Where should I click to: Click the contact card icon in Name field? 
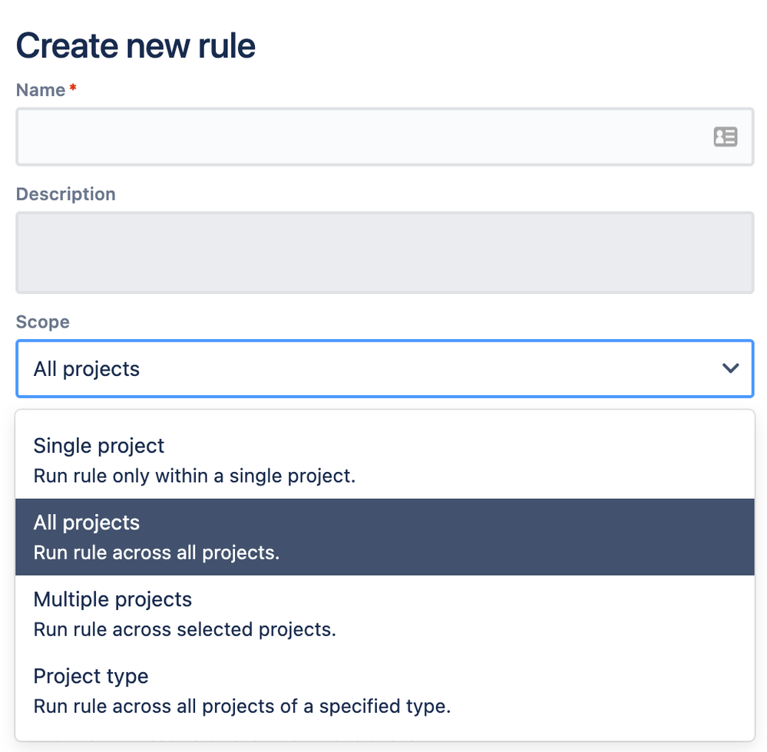(725, 137)
